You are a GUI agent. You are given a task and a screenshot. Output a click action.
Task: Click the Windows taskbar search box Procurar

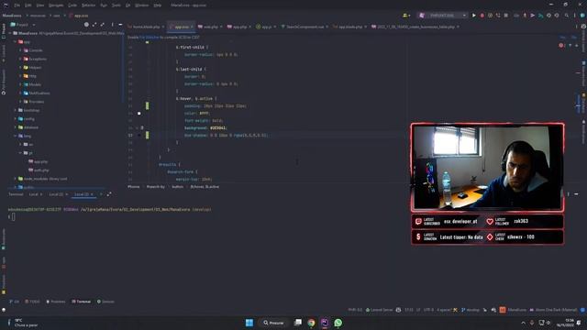tap(273, 323)
